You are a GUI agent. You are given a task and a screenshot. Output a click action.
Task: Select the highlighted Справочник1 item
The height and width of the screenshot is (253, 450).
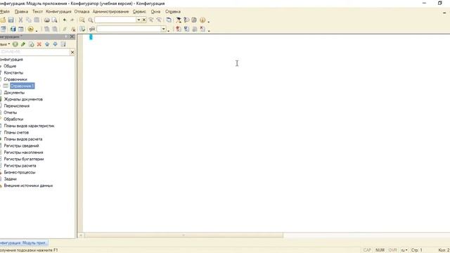pos(22,86)
